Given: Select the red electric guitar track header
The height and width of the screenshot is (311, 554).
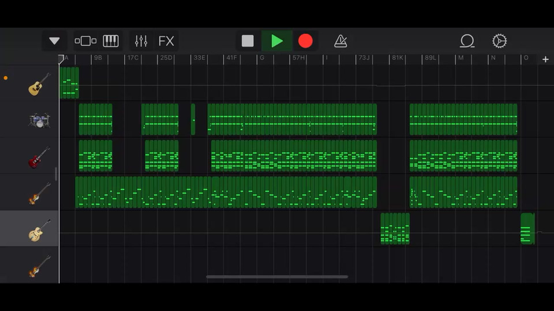Looking at the screenshot, I should 29,157.
